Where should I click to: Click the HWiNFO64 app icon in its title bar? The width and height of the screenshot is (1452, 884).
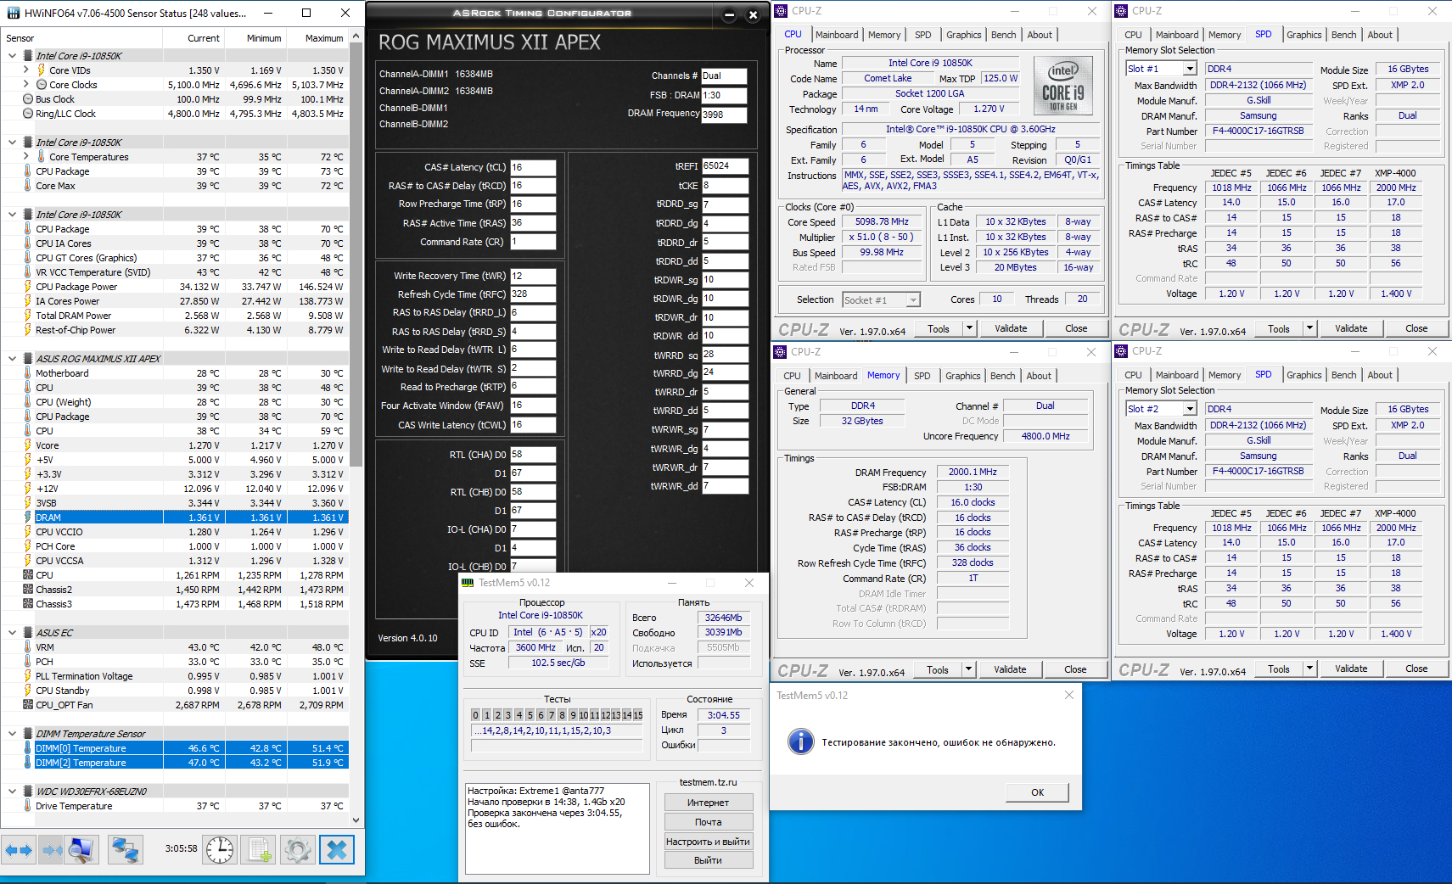pyautogui.click(x=13, y=13)
